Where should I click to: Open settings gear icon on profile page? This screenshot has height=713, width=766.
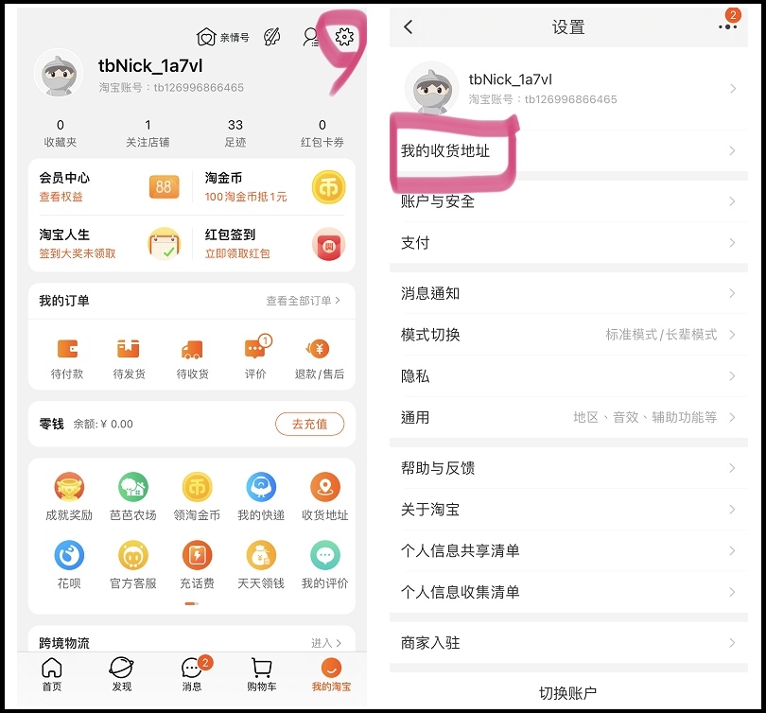pyautogui.click(x=344, y=37)
